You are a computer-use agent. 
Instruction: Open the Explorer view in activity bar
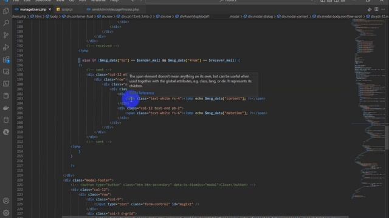[6, 11]
